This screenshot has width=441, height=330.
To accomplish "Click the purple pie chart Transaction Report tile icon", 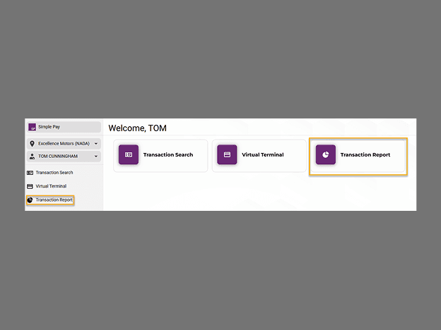I will click(x=326, y=154).
